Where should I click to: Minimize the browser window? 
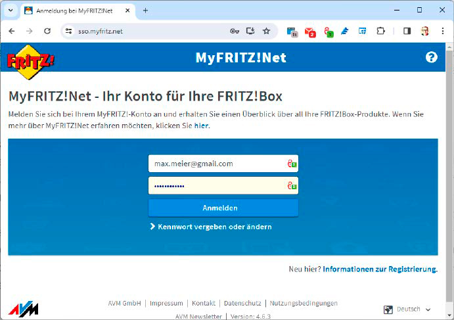click(x=397, y=10)
